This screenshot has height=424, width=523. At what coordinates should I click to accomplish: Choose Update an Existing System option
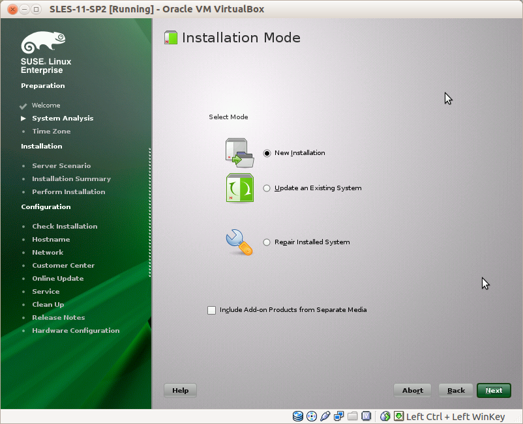click(267, 188)
